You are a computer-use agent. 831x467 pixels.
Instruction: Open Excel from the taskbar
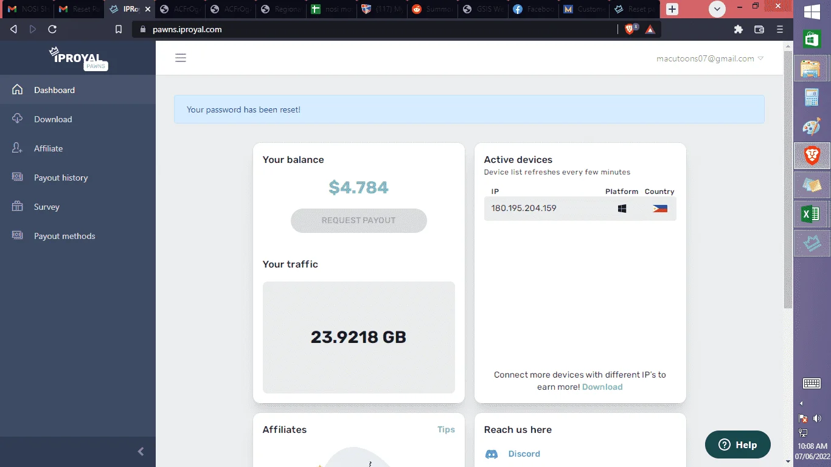pos(812,214)
